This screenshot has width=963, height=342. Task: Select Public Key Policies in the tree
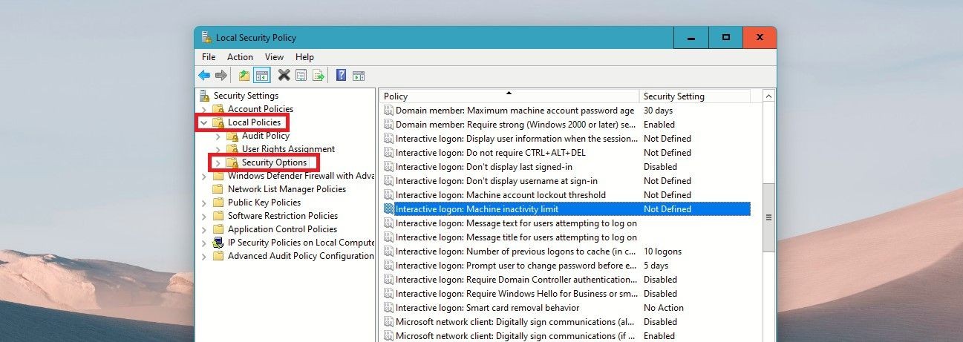click(264, 203)
